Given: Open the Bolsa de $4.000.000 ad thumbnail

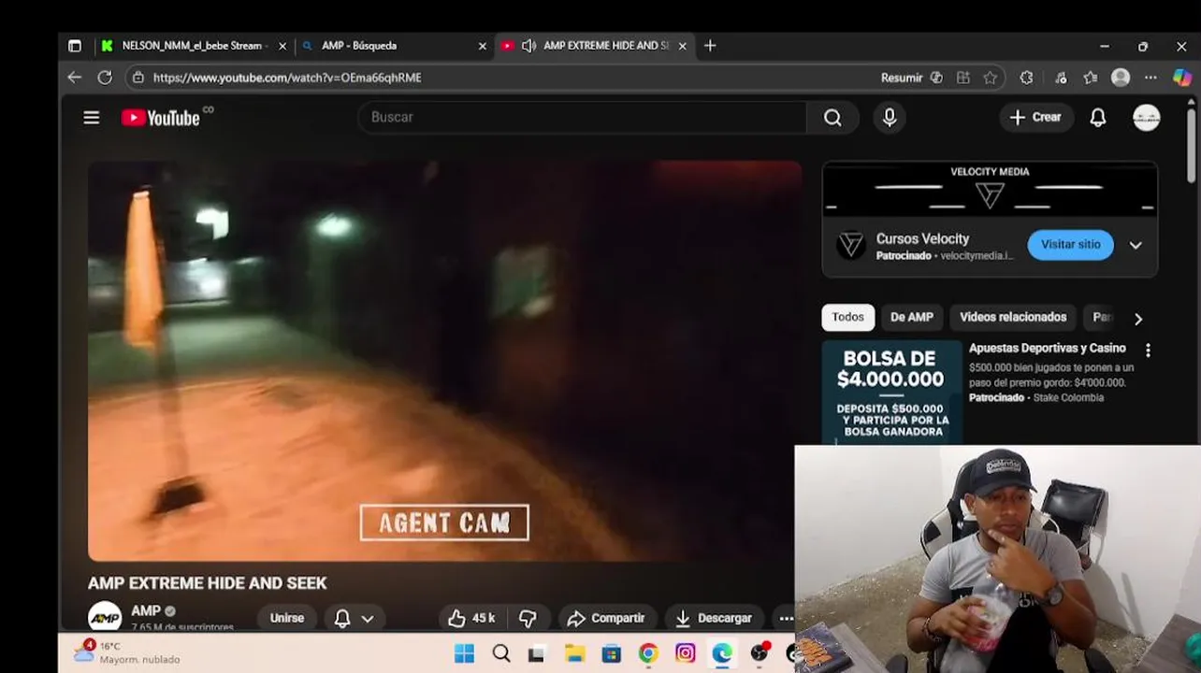Looking at the screenshot, I should [x=891, y=394].
